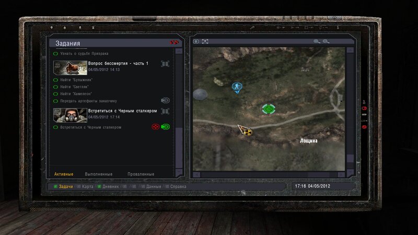Click the eye icon above the map
This screenshot has width=418, height=235.
(196, 41)
